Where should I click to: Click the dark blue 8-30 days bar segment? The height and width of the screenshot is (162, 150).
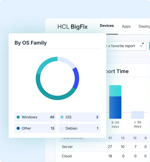pyautogui.click(x=115, y=107)
